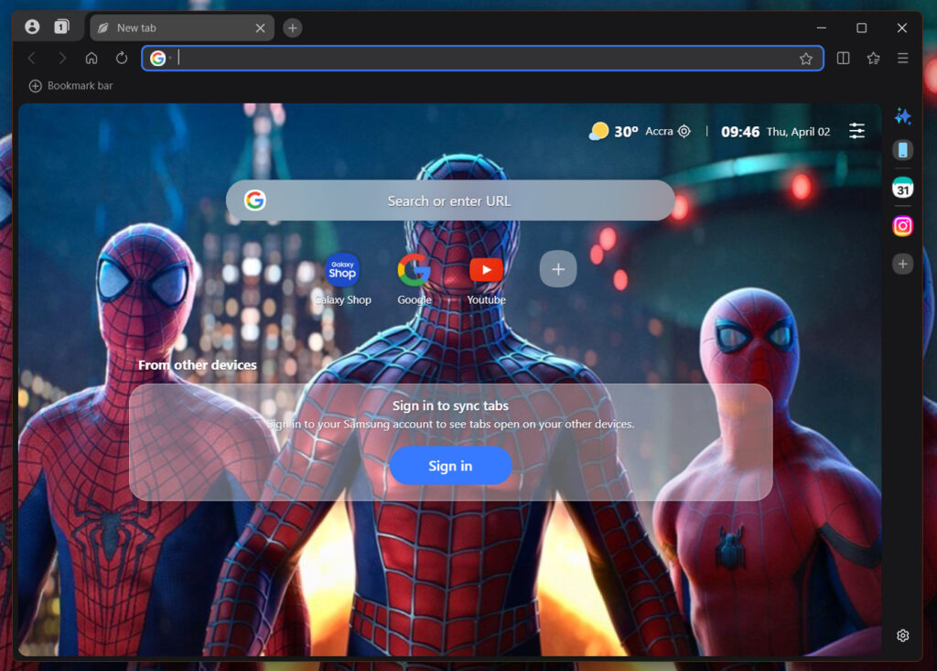Screen dimensions: 937x671
Task: Open the AI sparkle sidebar panel
Action: pos(902,116)
